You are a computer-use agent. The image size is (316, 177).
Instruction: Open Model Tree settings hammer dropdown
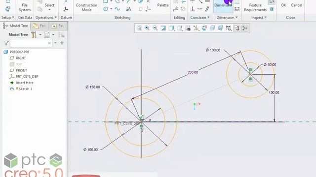[x=40, y=35]
